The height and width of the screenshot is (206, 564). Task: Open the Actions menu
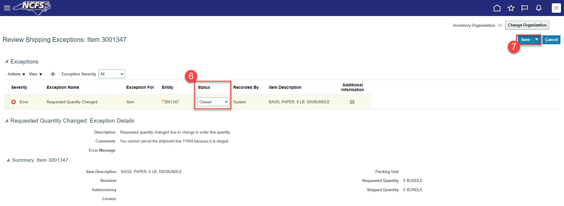(x=16, y=74)
